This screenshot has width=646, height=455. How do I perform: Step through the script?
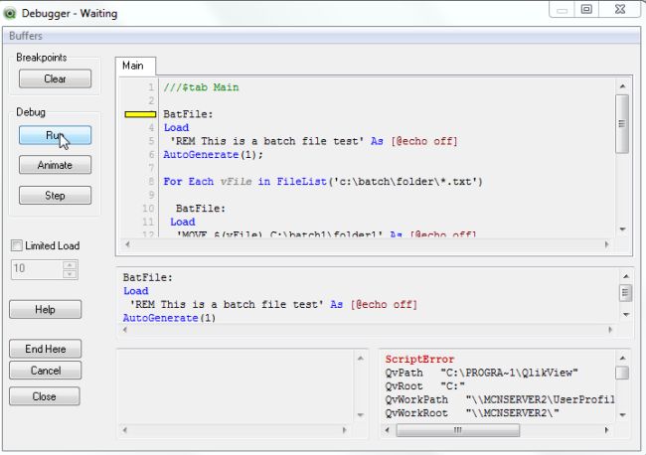(x=55, y=196)
